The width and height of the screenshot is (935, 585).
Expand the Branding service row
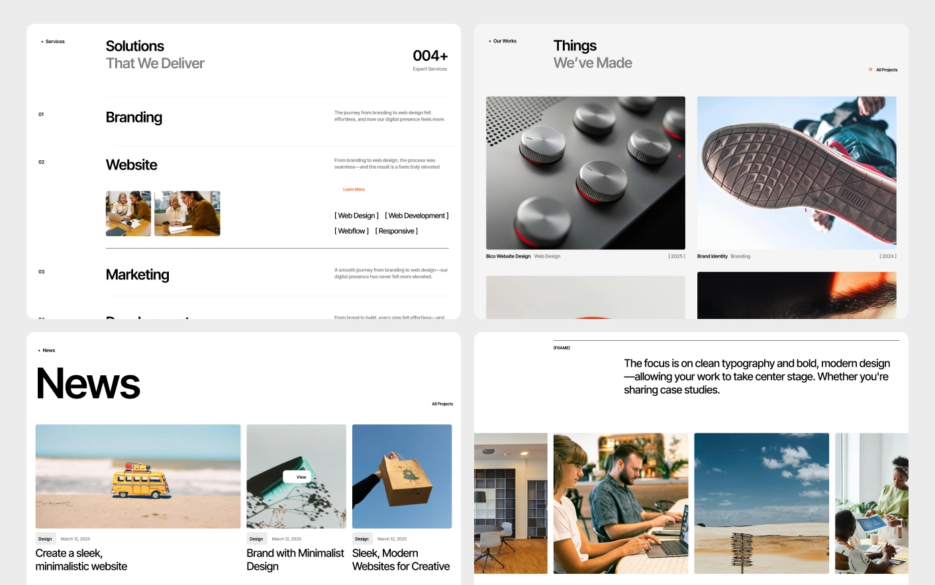(x=134, y=118)
